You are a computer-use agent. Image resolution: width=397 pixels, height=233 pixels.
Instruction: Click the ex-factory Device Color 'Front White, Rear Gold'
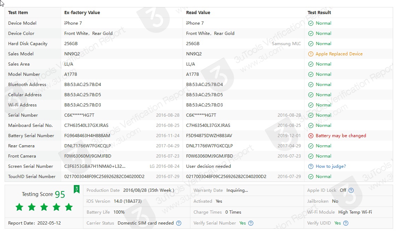(88, 33)
